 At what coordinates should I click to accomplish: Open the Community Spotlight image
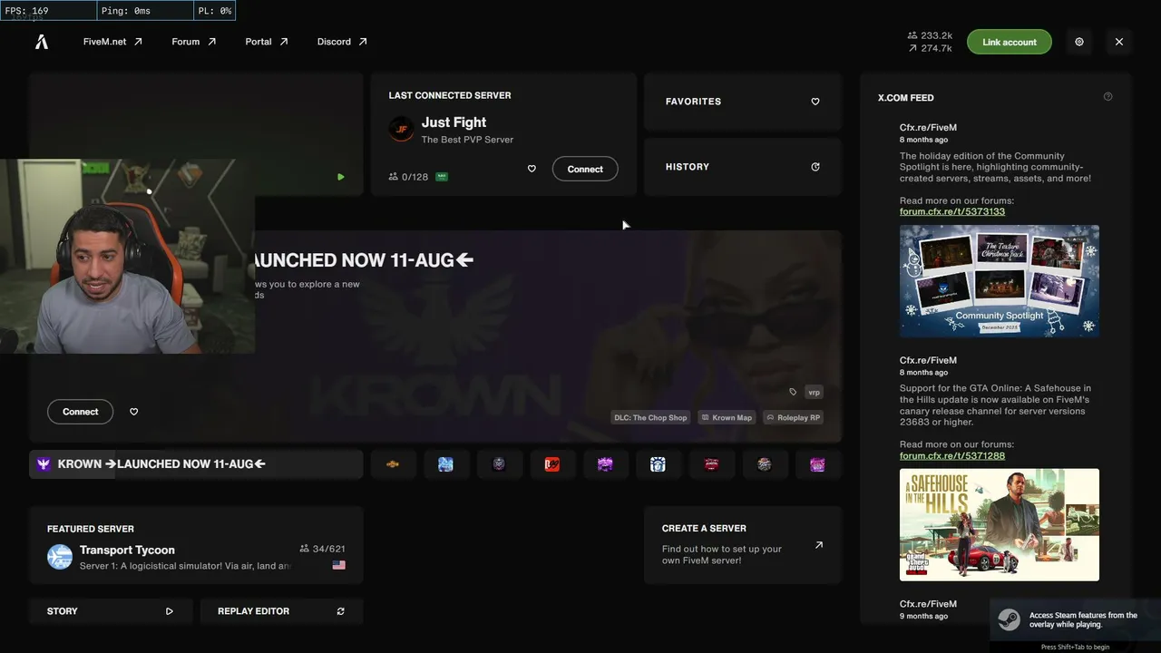tap(1000, 281)
